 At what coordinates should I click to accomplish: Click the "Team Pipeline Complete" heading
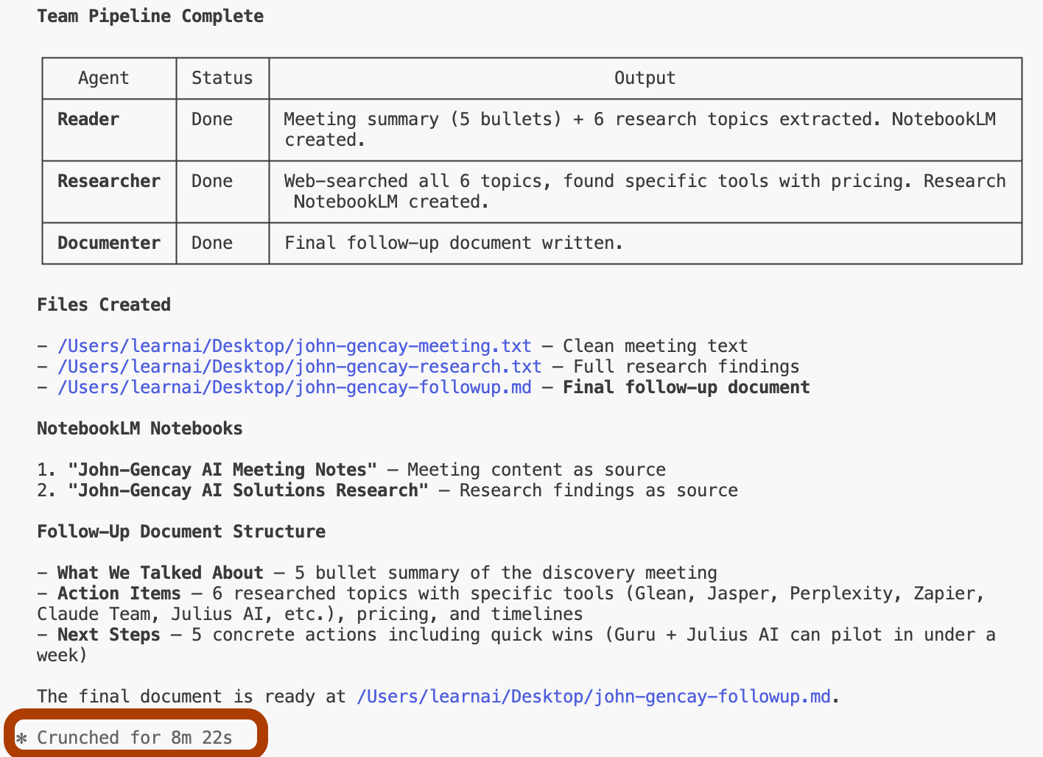150,16
